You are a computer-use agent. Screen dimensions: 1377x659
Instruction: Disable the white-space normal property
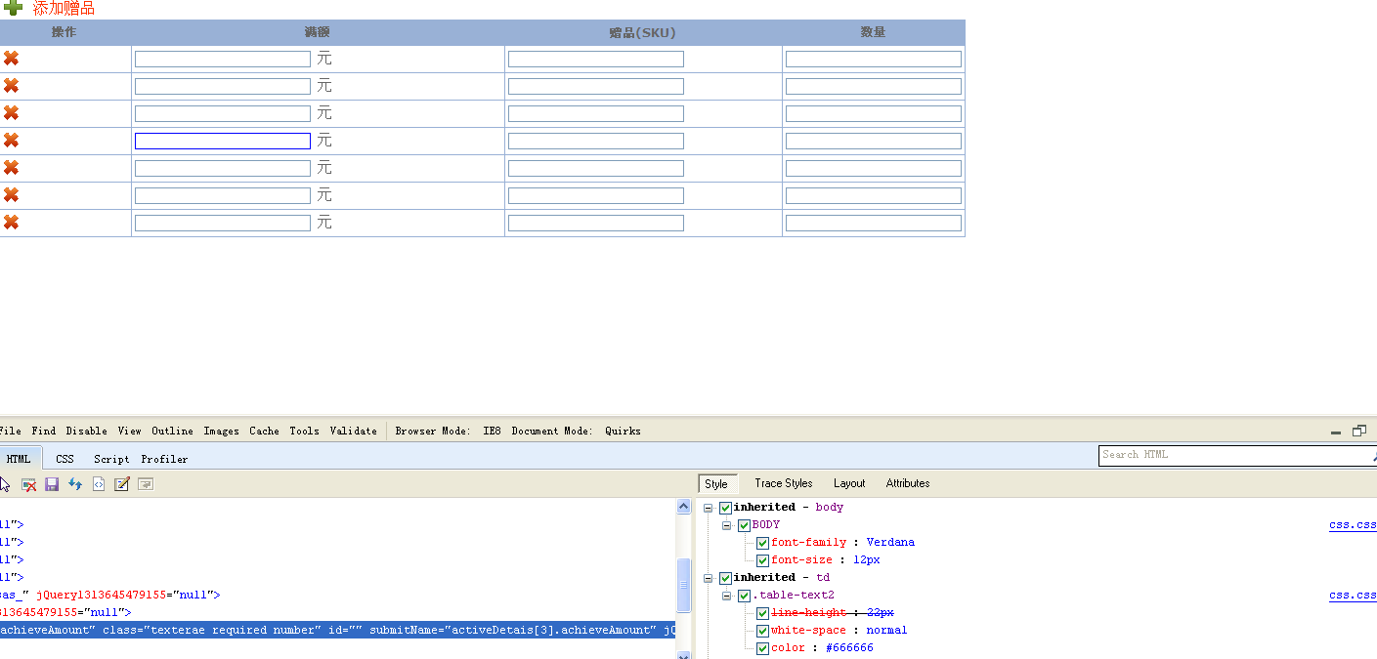pos(762,631)
